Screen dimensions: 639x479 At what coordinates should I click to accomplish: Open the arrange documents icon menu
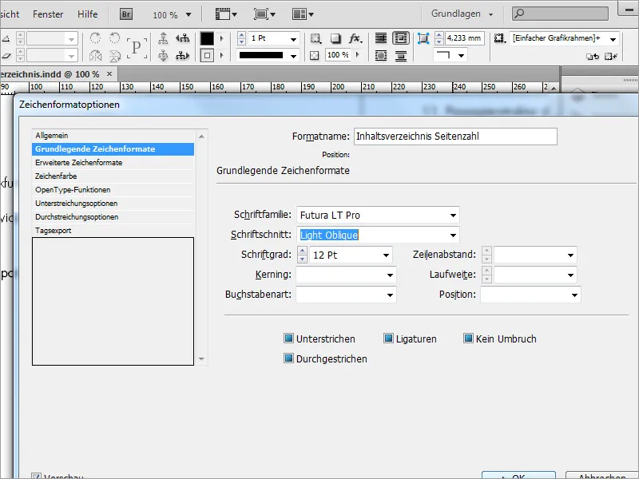click(303, 14)
